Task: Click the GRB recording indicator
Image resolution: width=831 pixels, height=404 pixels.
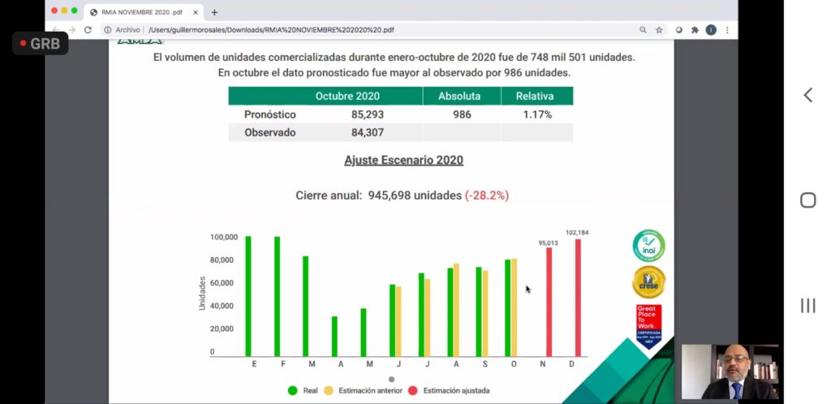Action: tap(40, 44)
